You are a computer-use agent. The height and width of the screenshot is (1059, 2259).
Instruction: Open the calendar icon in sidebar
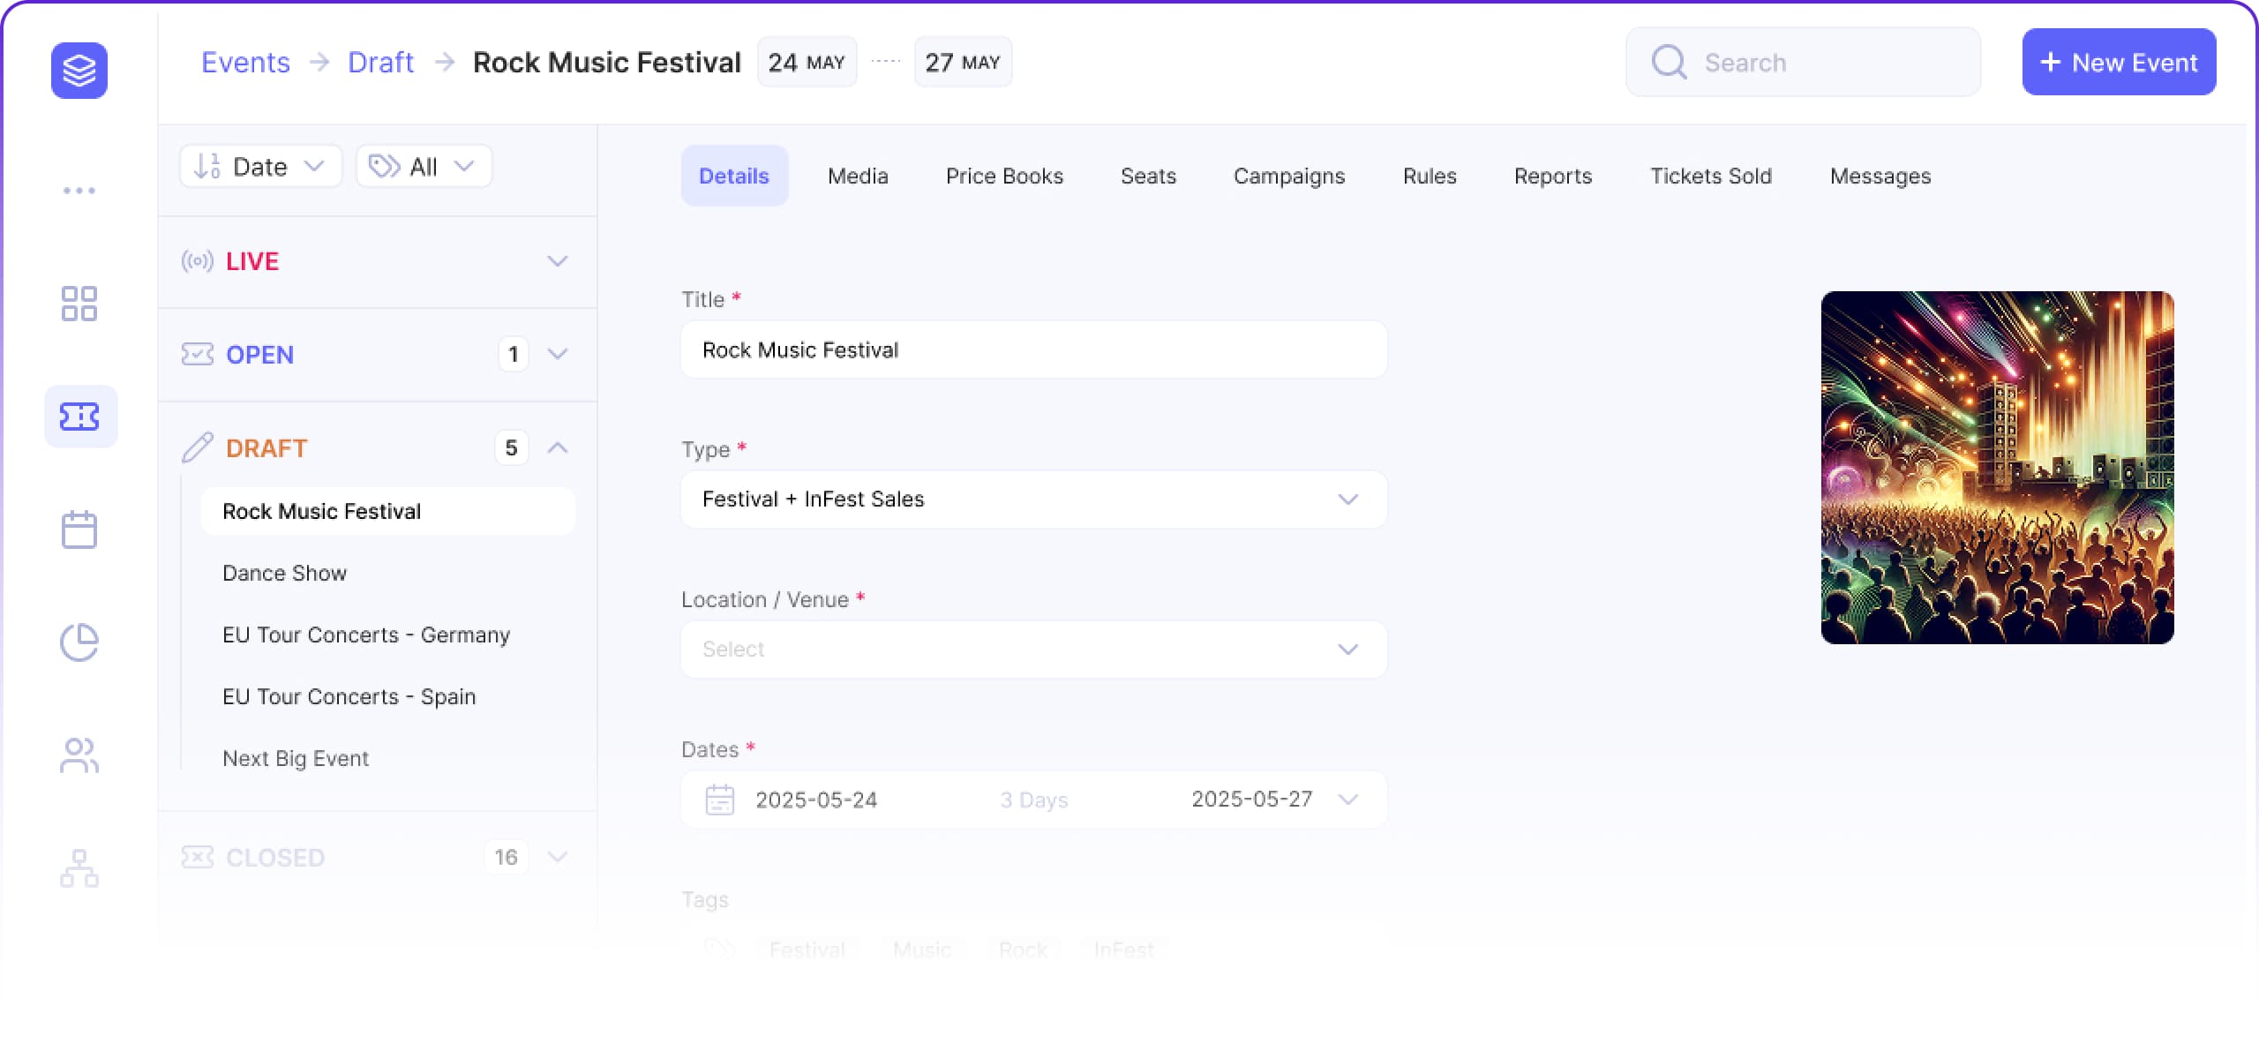[x=79, y=529]
